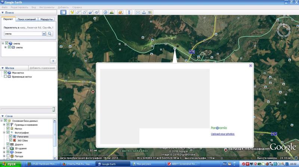Screen dimensions: 299x167
Task: Click the Panoramio logo in balloon
Action: [x=219, y=128]
